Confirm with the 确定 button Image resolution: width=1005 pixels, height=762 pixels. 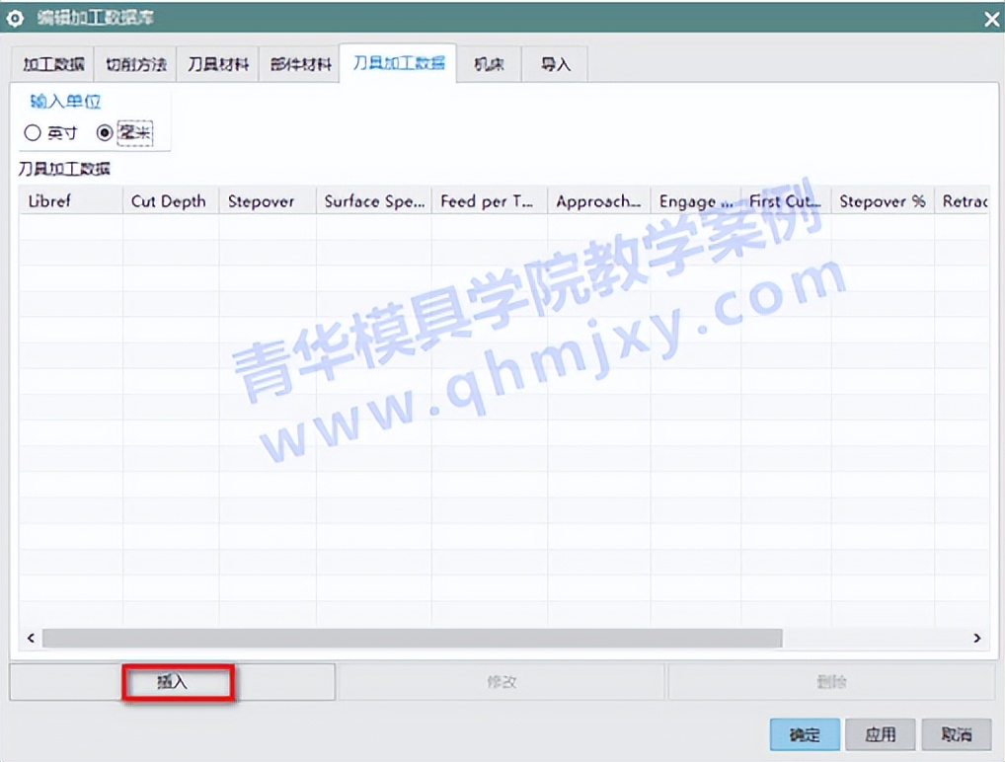(805, 734)
